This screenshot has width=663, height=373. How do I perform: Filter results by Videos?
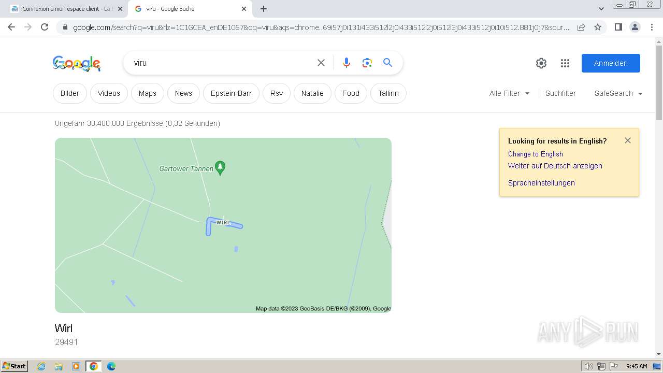109,93
